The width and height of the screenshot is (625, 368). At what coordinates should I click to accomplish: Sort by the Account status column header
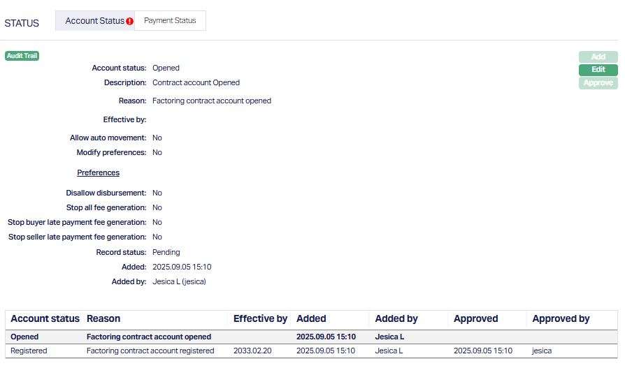(45, 319)
